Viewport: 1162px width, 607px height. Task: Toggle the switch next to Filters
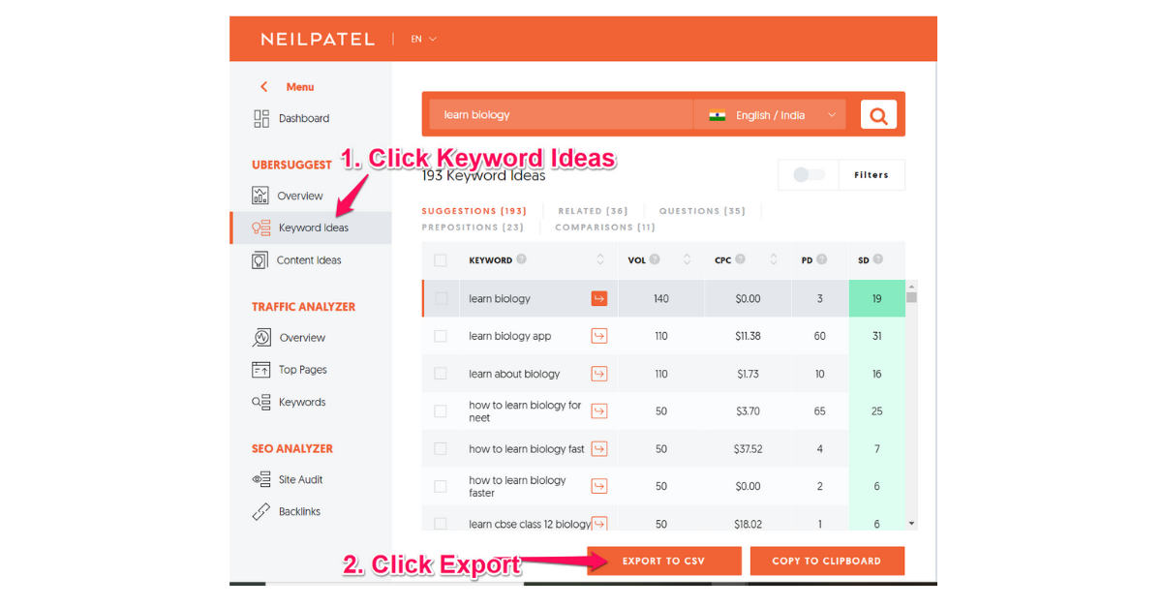[809, 175]
